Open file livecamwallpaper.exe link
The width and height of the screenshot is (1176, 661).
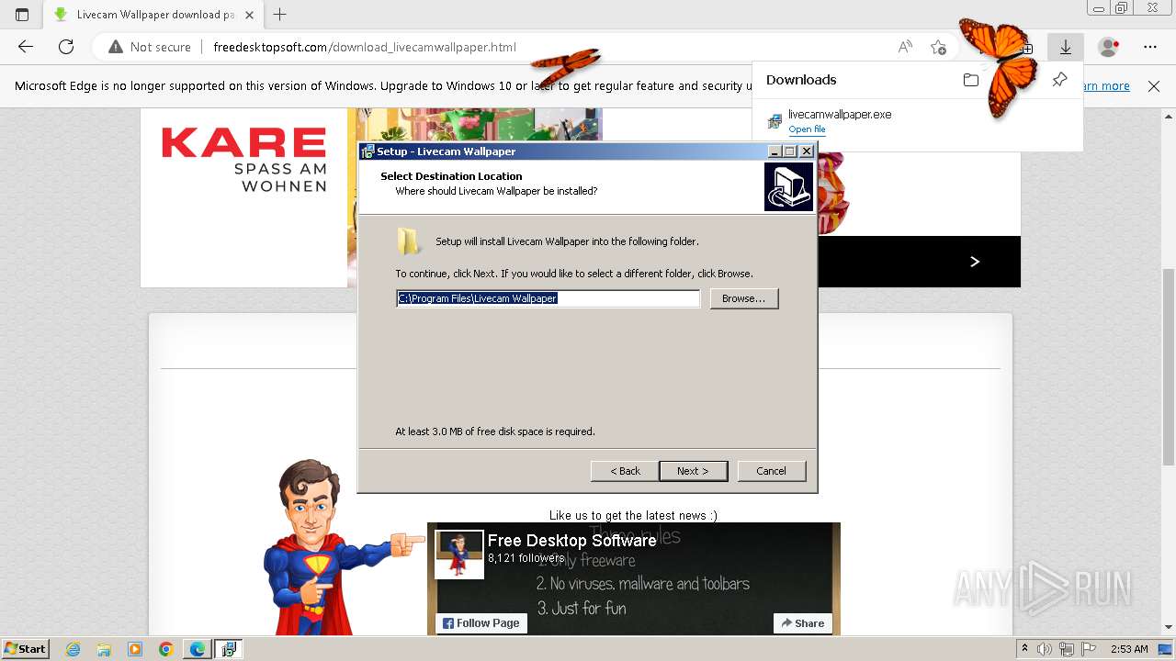(807, 129)
